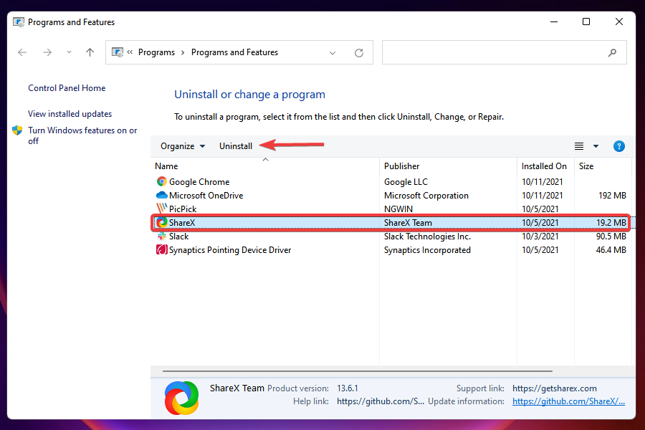Go up one level with up arrow
The height and width of the screenshot is (430, 645).
tap(90, 52)
